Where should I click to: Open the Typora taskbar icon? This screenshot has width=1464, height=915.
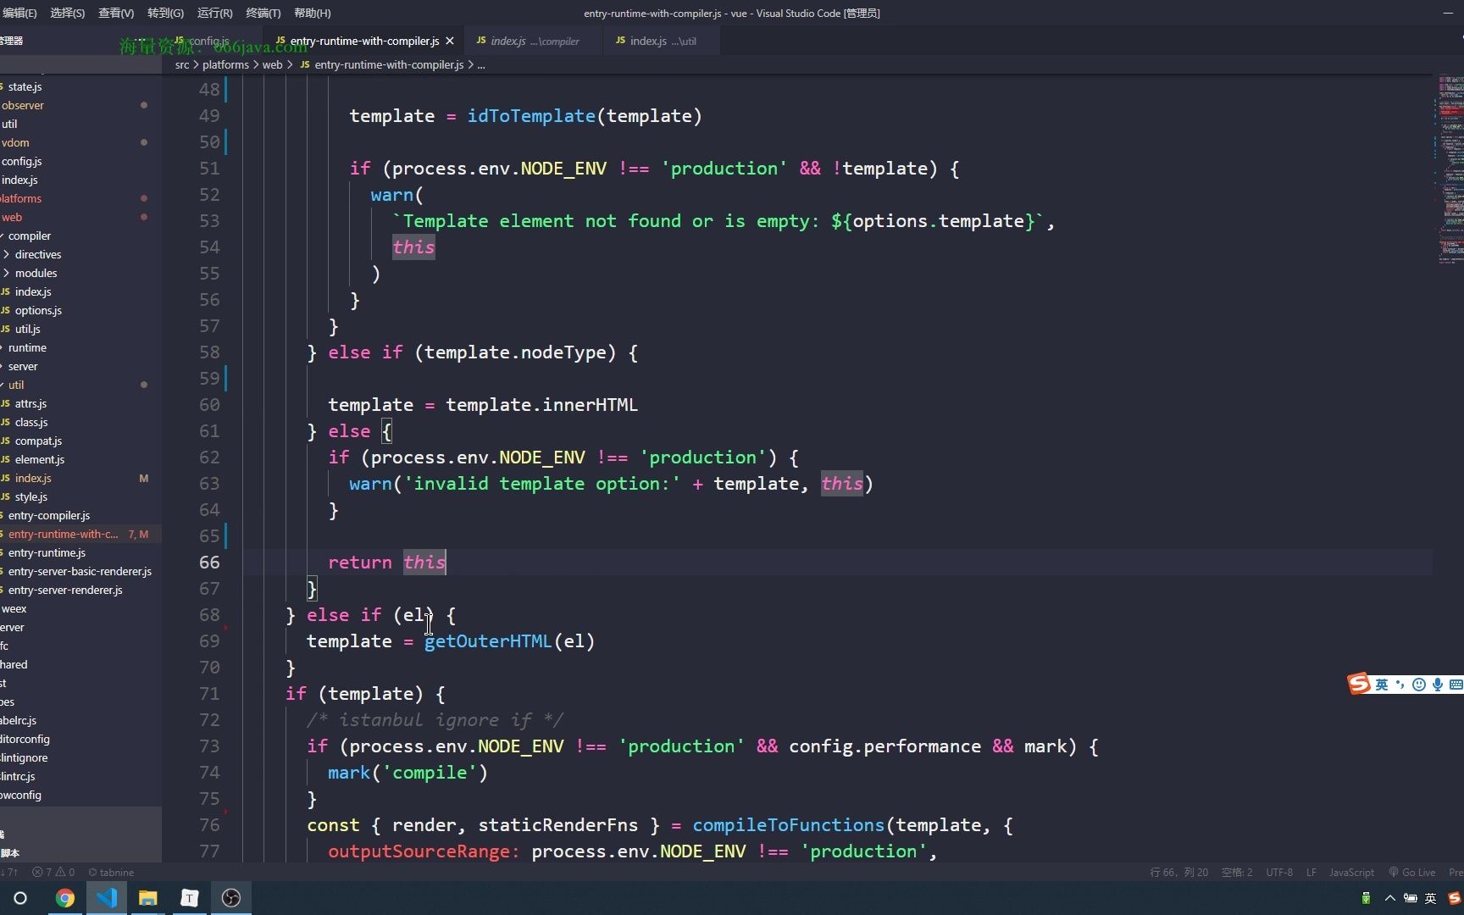[x=190, y=898]
